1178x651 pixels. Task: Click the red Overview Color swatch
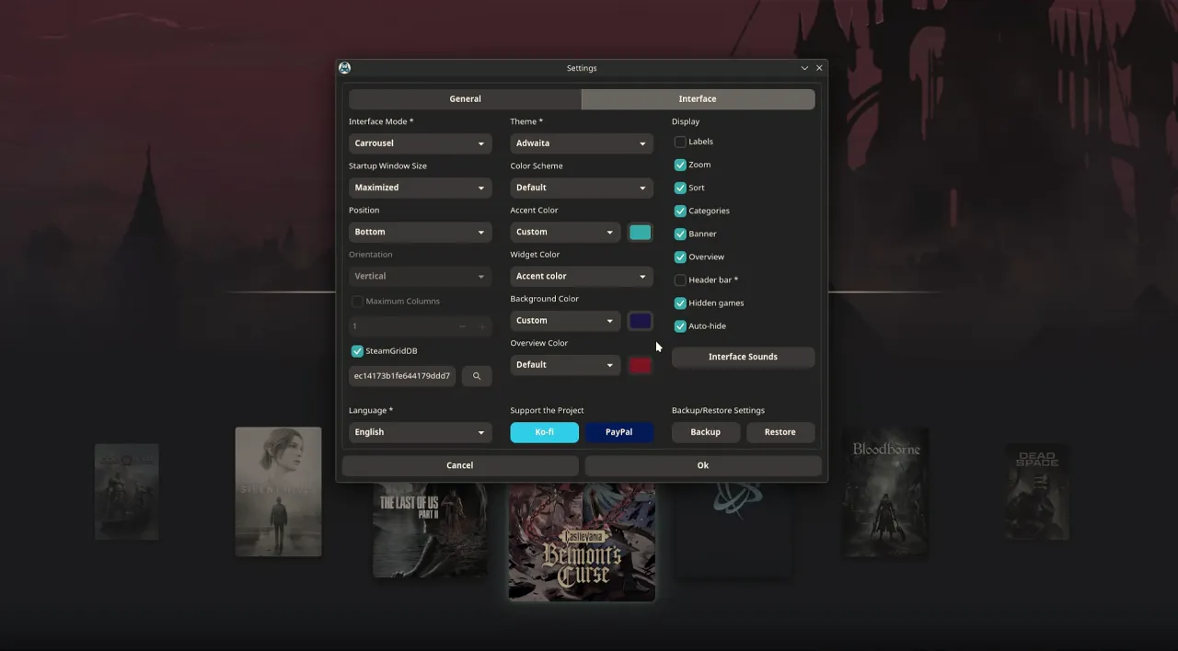point(640,365)
